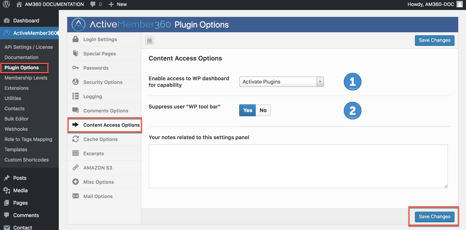Screen dimensions: 466x230
Task: Switch to Logging tab
Action: [104, 96]
